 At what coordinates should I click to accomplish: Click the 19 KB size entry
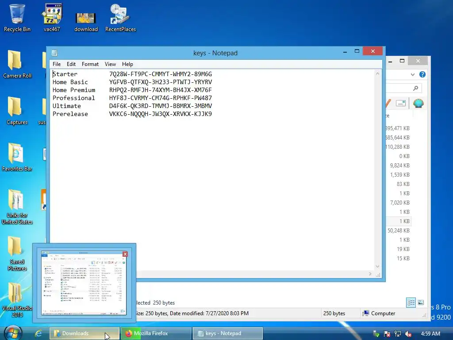tap(403, 249)
